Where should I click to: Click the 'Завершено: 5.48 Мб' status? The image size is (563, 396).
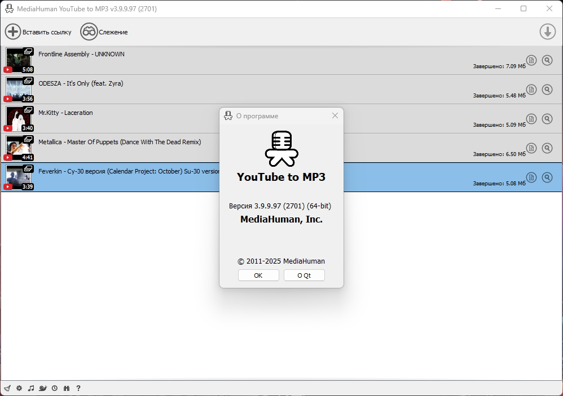pyautogui.click(x=499, y=96)
